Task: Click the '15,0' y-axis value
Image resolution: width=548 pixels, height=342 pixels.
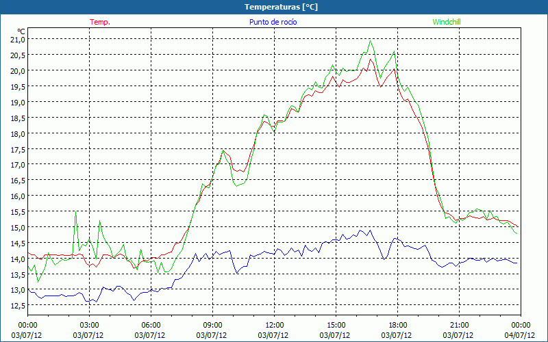Action: click(18, 228)
